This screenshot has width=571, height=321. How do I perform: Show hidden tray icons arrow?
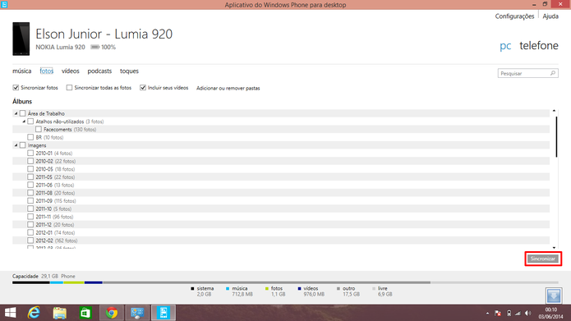[487, 313]
